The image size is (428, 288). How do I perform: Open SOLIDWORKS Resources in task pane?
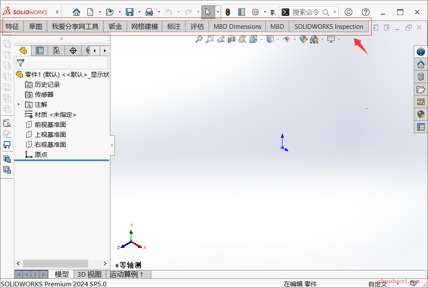pos(421,52)
